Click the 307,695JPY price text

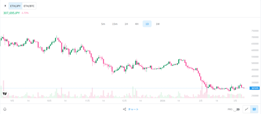click(x=11, y=13)
